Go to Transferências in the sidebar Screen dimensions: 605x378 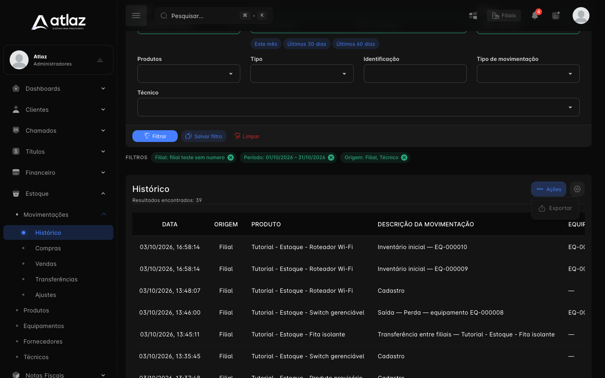(x=56, y=279)
